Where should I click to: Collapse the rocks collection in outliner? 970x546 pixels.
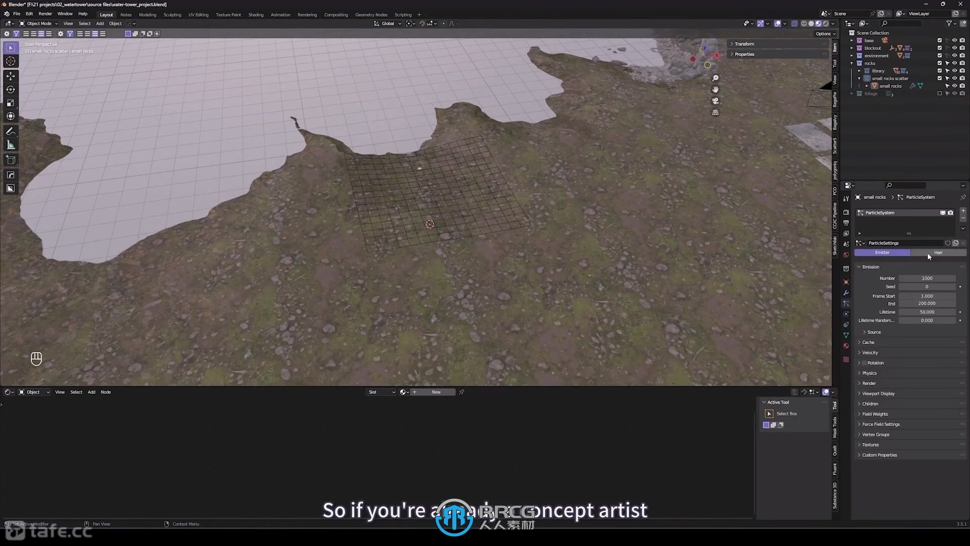click(852, 63)
